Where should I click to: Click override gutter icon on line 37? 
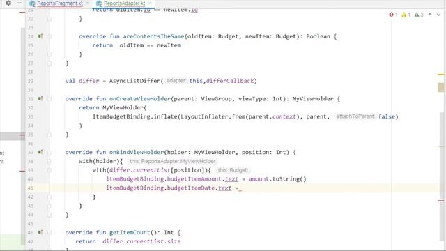40,152
